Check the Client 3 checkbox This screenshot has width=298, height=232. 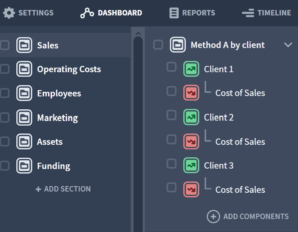tap(172, 164)
